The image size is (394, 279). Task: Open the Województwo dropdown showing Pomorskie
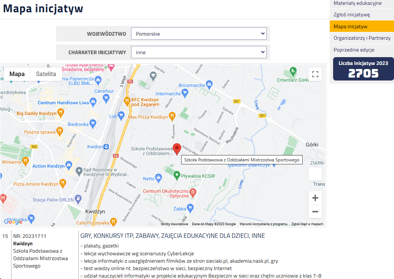[x=199, y=34]
